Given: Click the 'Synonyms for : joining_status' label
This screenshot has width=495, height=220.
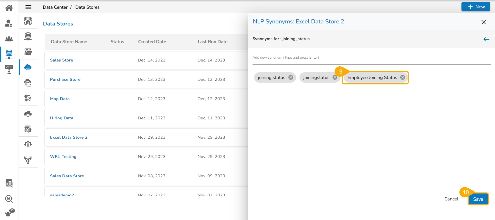Looking at the screenshot, I should click(281, 39).
